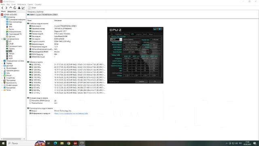Switch to the Graphics tab in CPU-Z
Screen dimensions: 259x146
(x=139, y=34)
